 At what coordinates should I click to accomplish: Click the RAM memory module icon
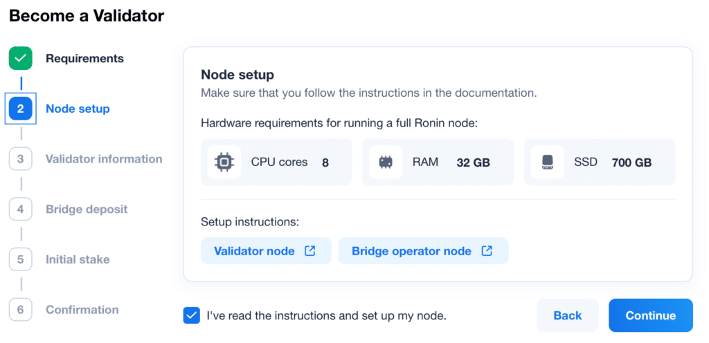click(385, 162)
